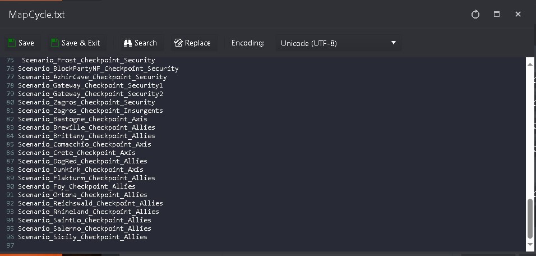Click line Scenario_Comacchio_Checkpoint_Axis

click(85, 144)
